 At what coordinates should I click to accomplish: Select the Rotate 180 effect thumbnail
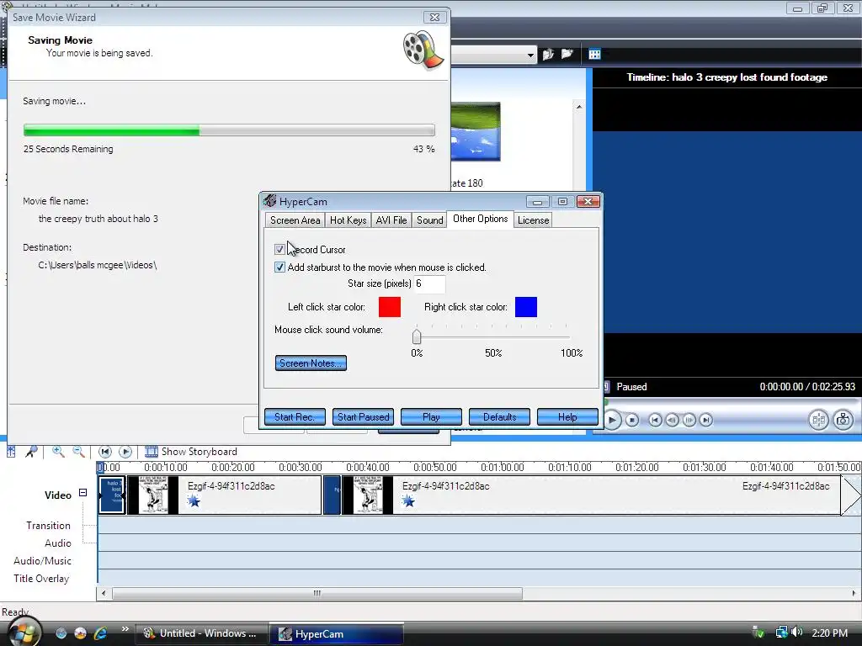[x=476, y=131]
